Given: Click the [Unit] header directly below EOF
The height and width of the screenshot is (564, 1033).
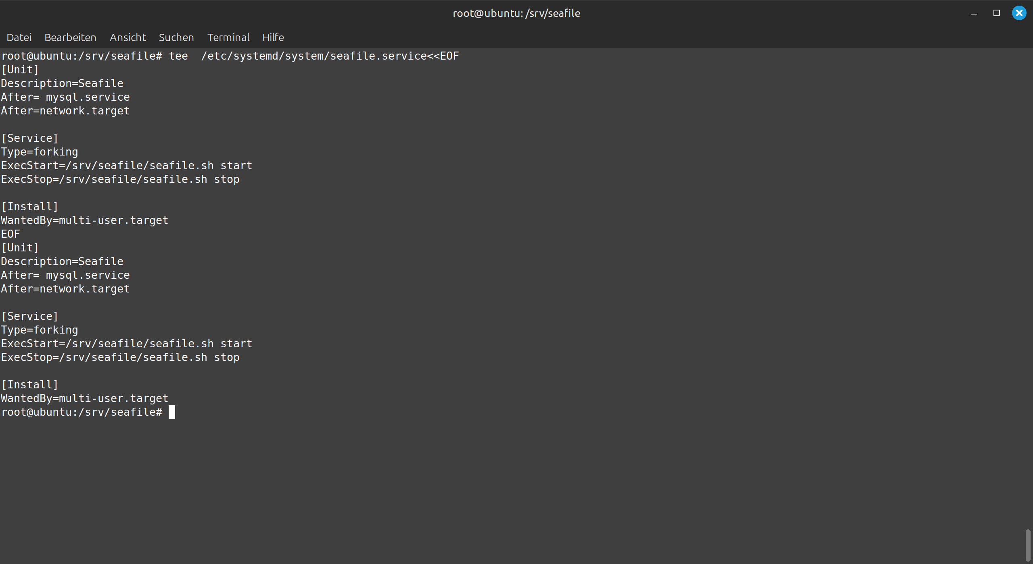Looking at the screenshot, I should tap(20, 248).
